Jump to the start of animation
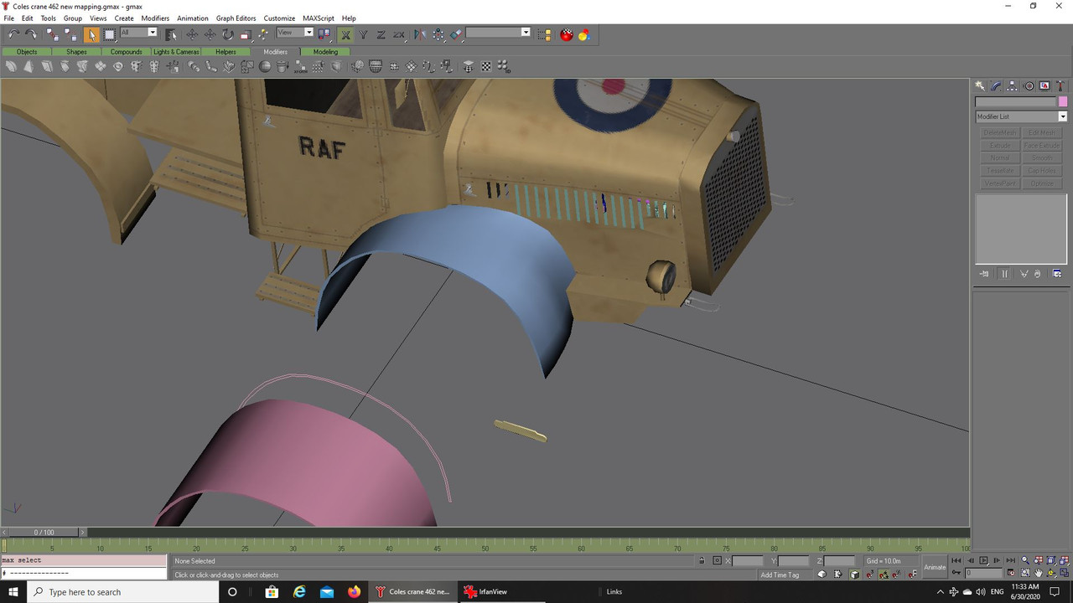 pos(956,560)
